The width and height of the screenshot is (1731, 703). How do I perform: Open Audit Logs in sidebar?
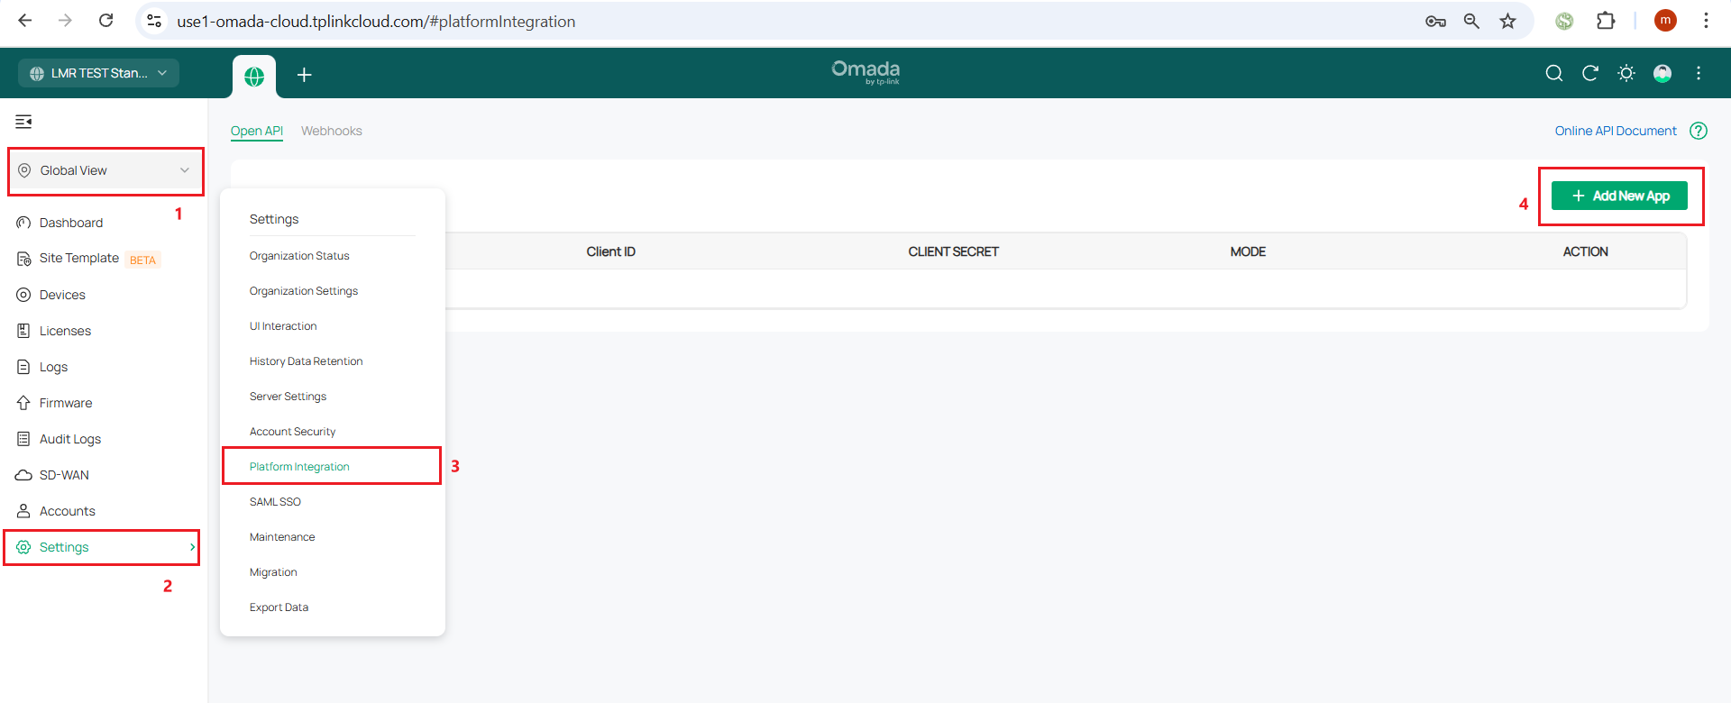(x=70, y=439)
